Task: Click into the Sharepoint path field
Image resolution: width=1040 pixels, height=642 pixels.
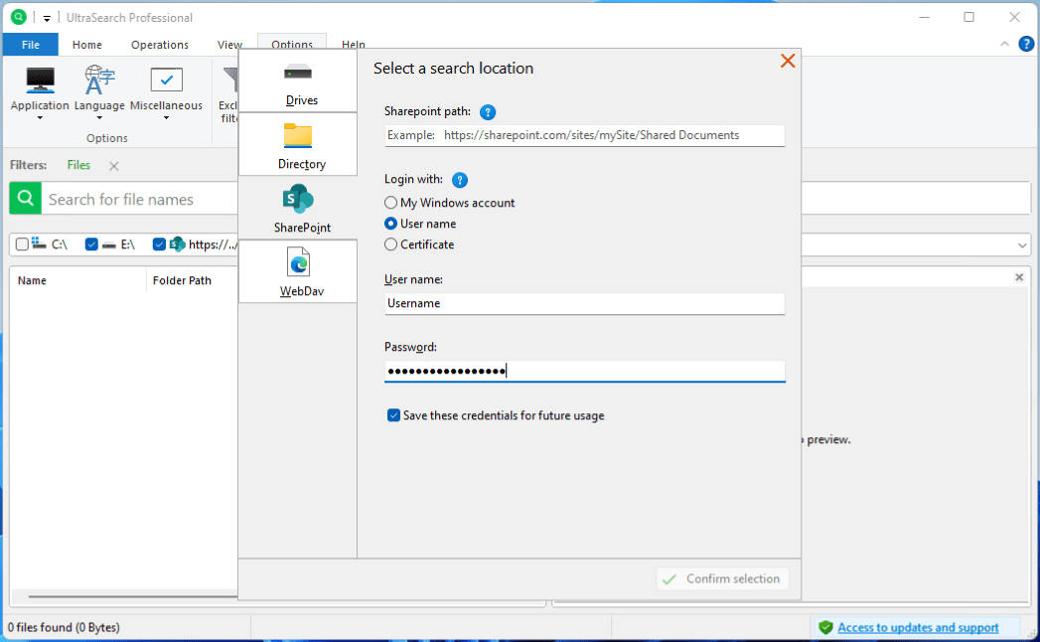Action: 584,135
